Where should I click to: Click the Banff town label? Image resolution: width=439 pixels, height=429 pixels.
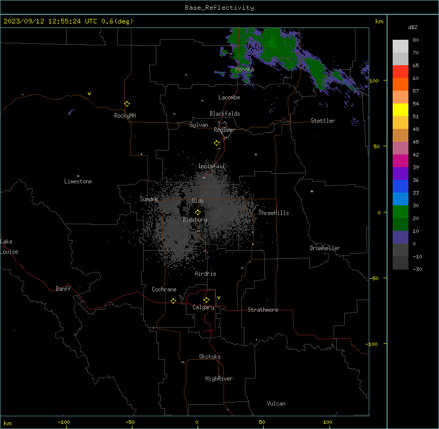[63, 289]
